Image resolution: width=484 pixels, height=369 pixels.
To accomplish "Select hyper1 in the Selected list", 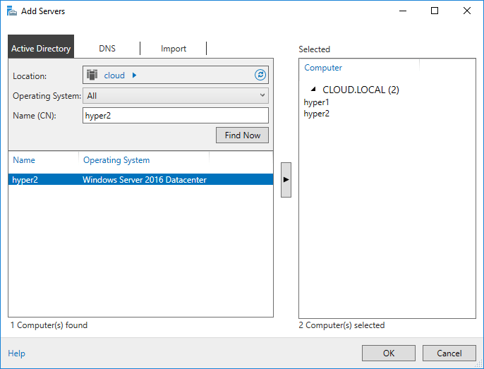I will pyautogui.click(x=316, y=102).
